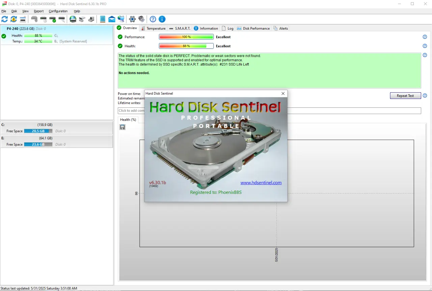Click the disk with clock toolbar icon
The height and width of the screenshot is (291, 432).
(x=43, y=19)
